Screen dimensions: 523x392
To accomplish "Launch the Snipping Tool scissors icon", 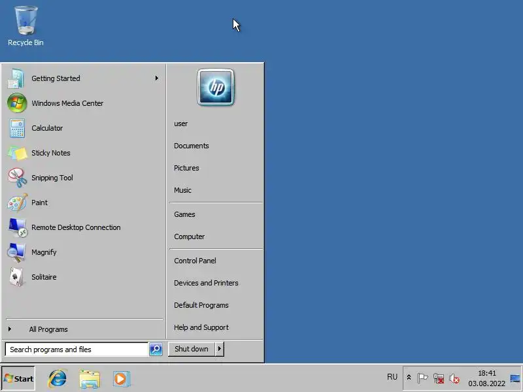I will tap(18, 178).
